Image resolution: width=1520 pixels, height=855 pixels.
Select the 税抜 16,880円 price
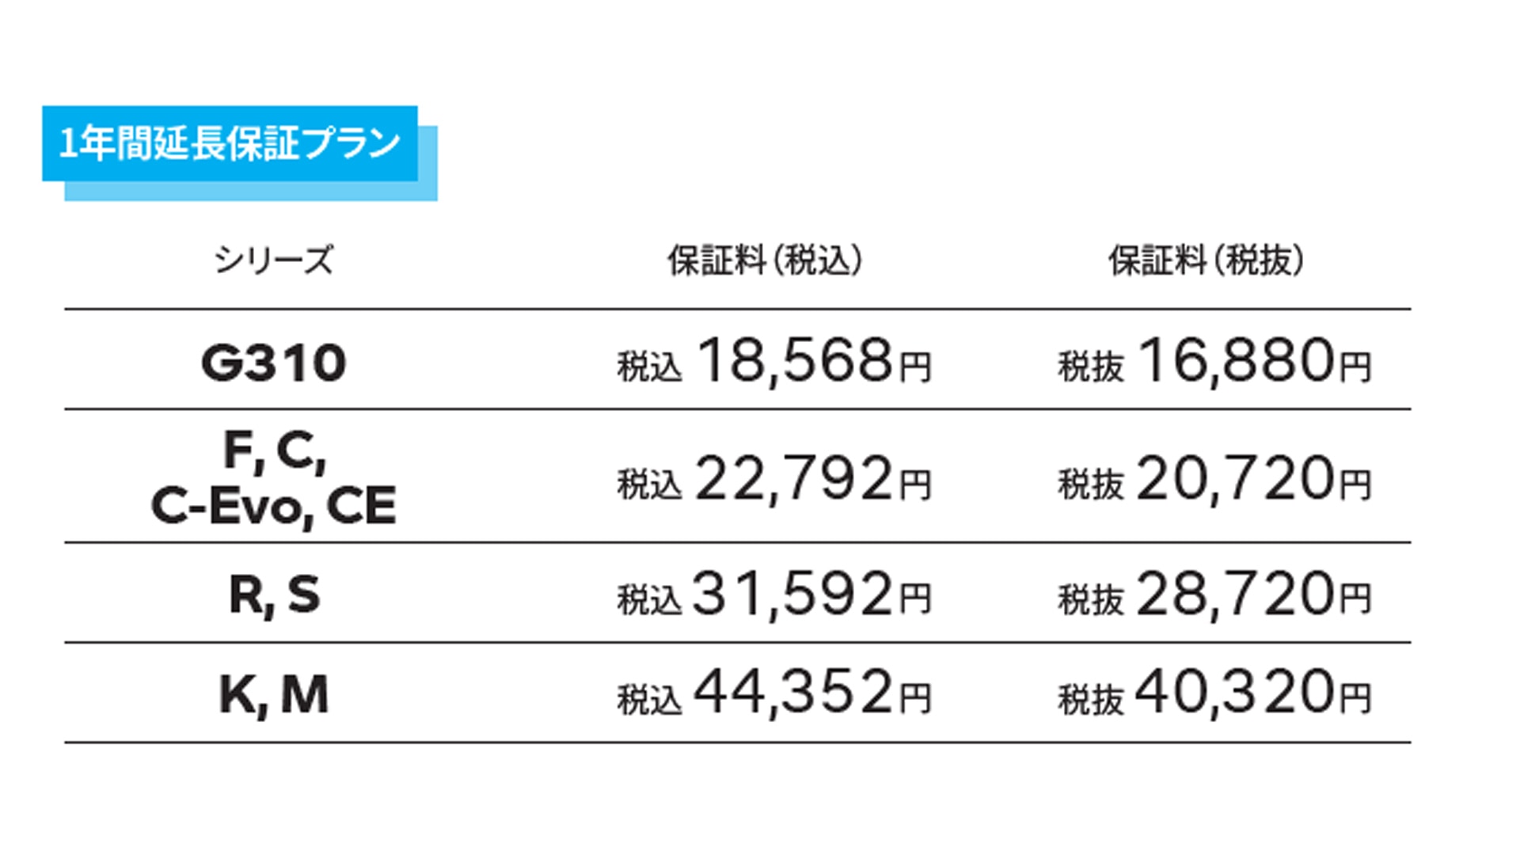click(1214, 362)
